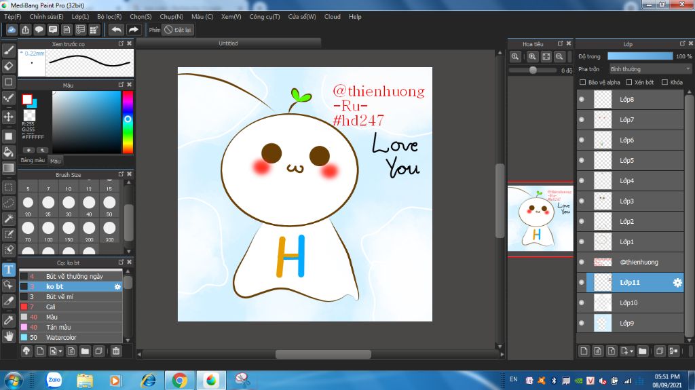
Task: Pick the Hand pan tool
Action: (9, 336)
